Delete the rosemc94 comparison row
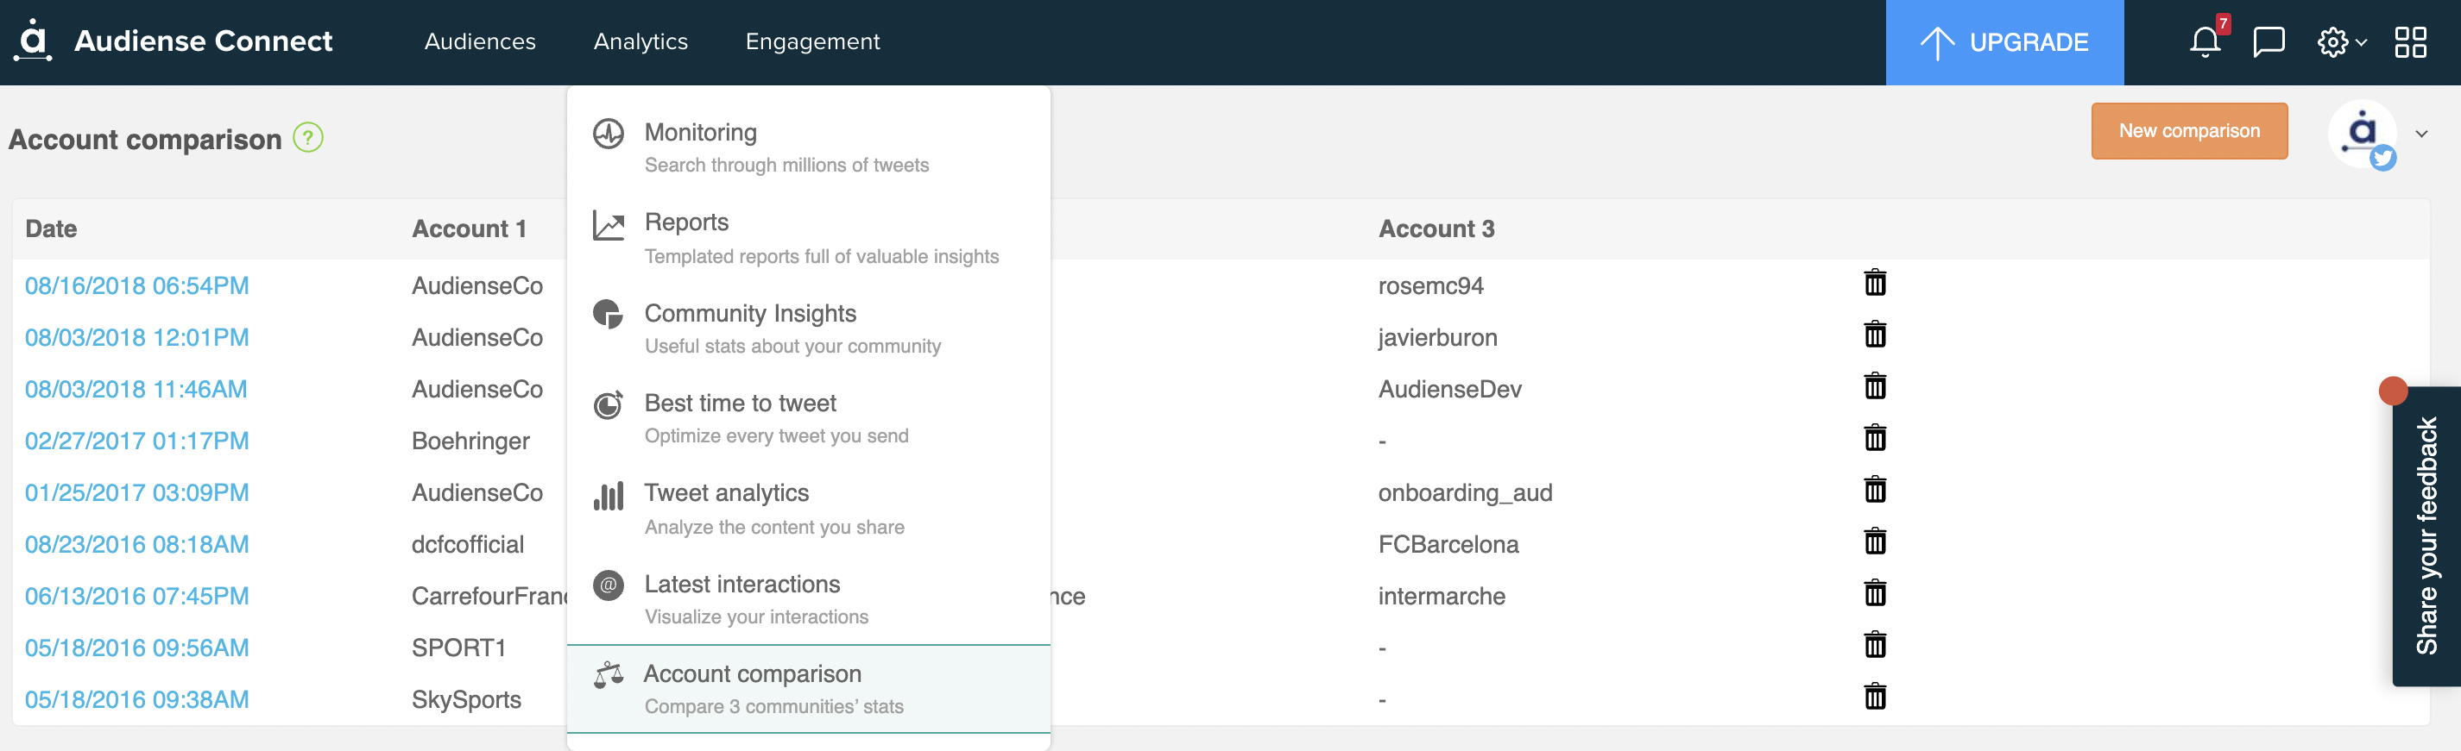This screenshot has width=2461, height=751. [x=1876, y=284]
